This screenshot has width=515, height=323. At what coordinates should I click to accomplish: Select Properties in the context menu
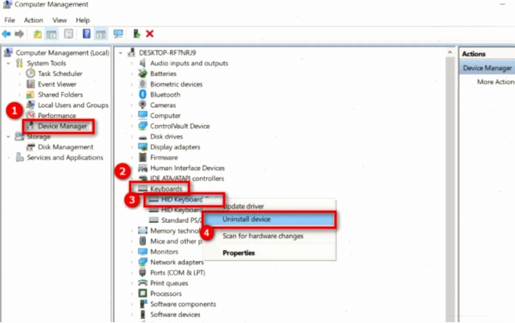(238, 253)
